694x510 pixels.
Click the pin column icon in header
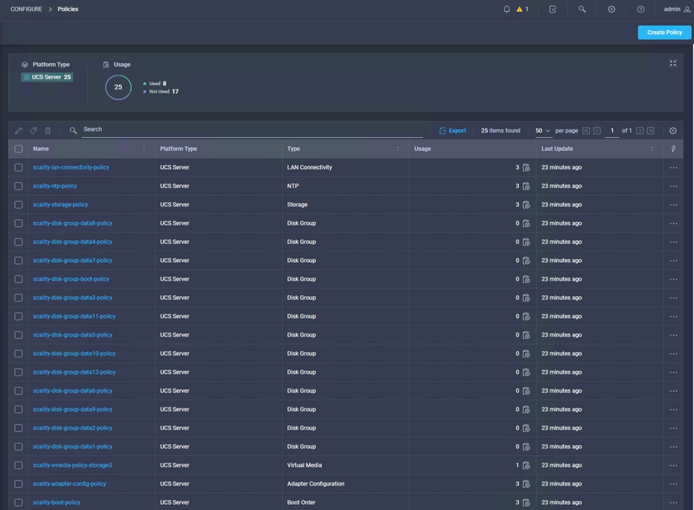673,149
